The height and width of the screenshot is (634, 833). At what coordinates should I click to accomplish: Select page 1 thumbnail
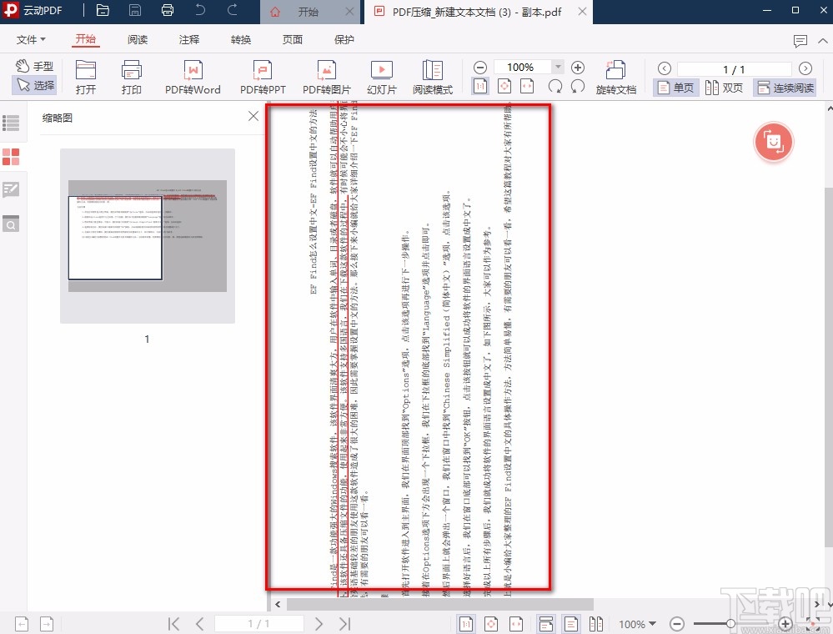[147, 236]
